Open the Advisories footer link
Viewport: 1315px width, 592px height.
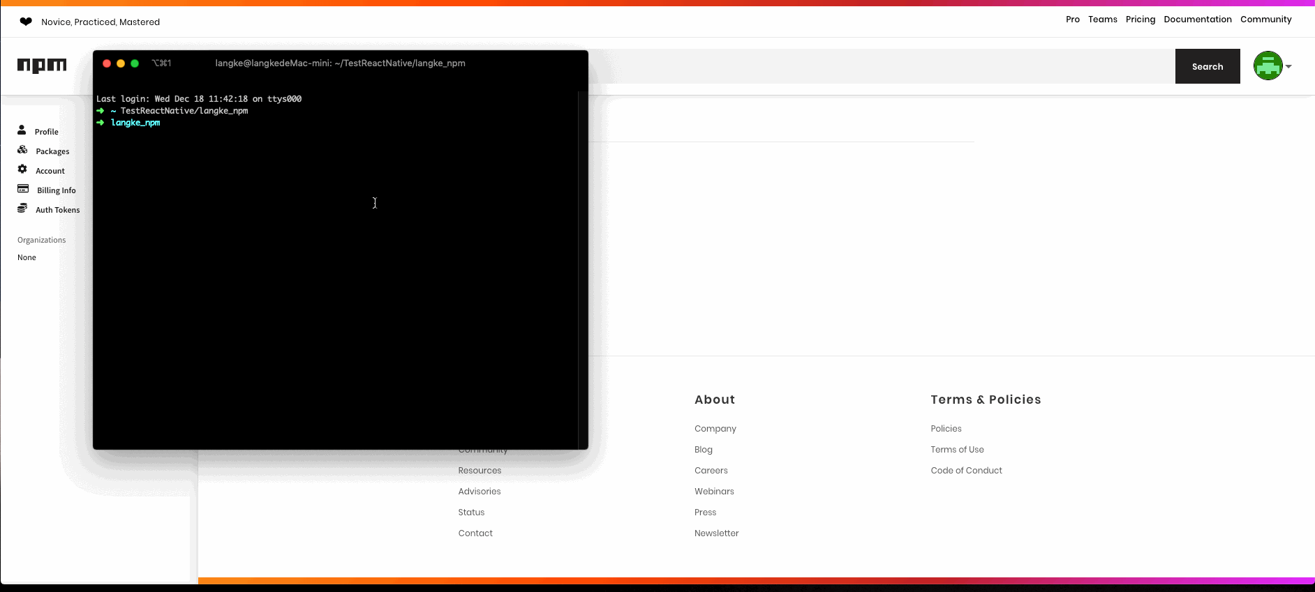click(480, 492)
